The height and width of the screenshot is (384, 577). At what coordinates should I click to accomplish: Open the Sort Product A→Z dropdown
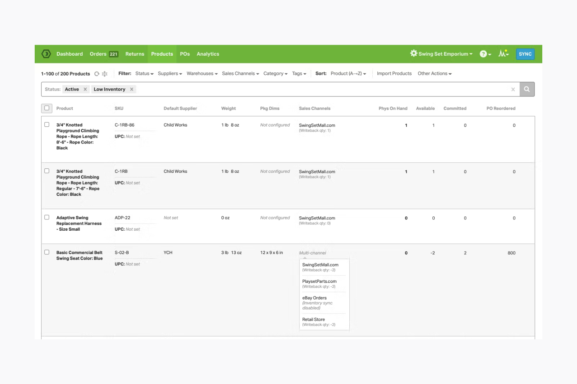pyautogui.click(x=348, y=73)
